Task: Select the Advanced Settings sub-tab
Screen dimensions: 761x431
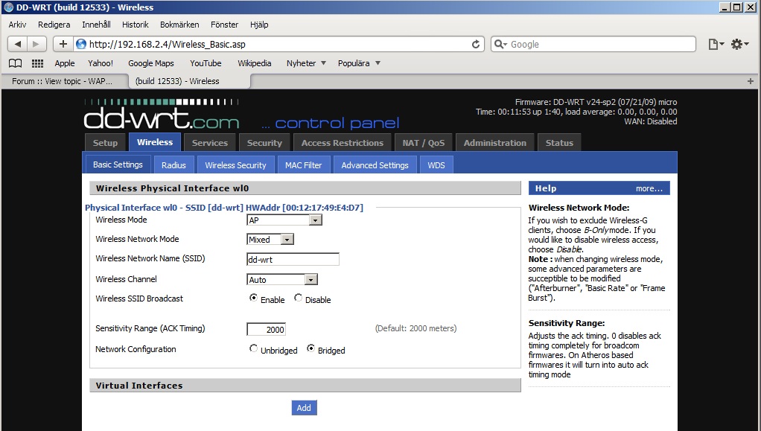Action: pyautogui.click(x=375, y=165)
